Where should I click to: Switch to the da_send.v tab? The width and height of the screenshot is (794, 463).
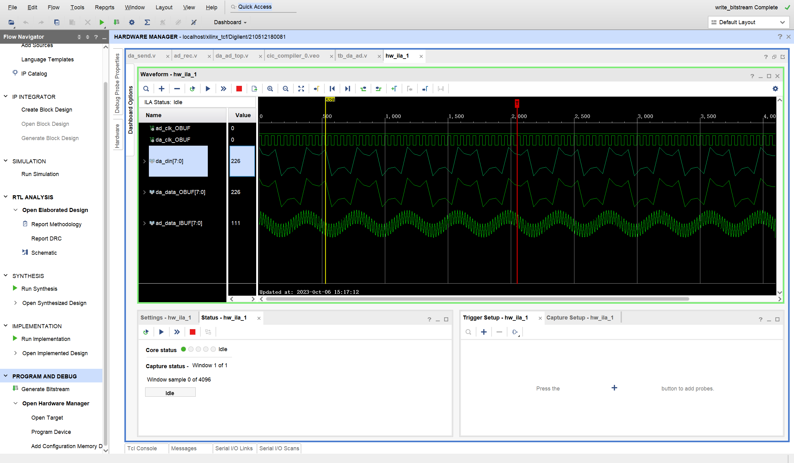142,56
